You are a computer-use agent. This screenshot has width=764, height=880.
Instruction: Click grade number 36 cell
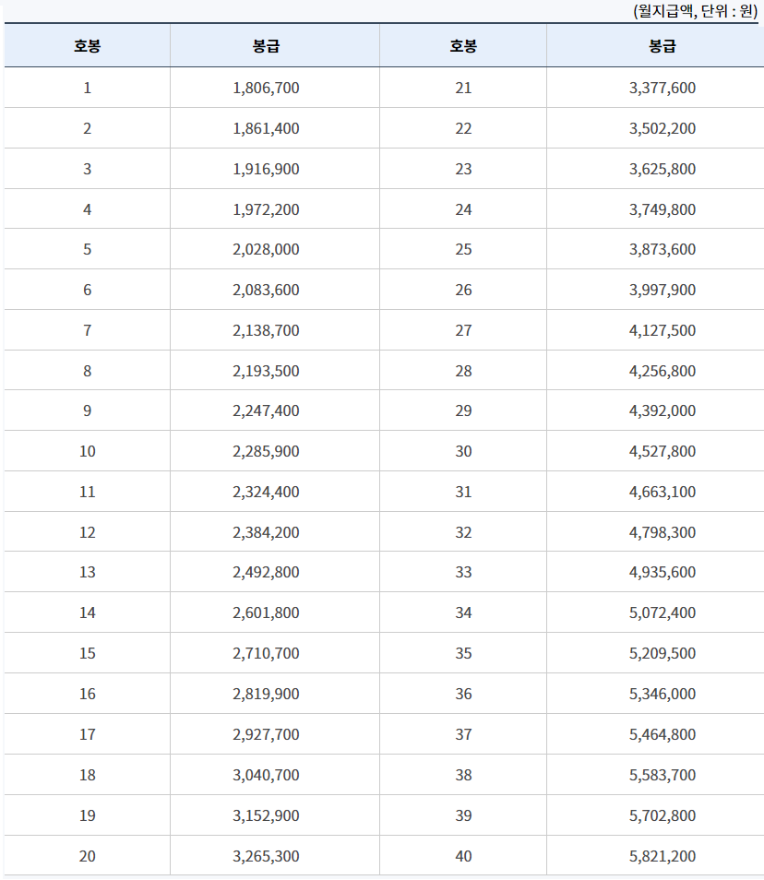point(463,694)
